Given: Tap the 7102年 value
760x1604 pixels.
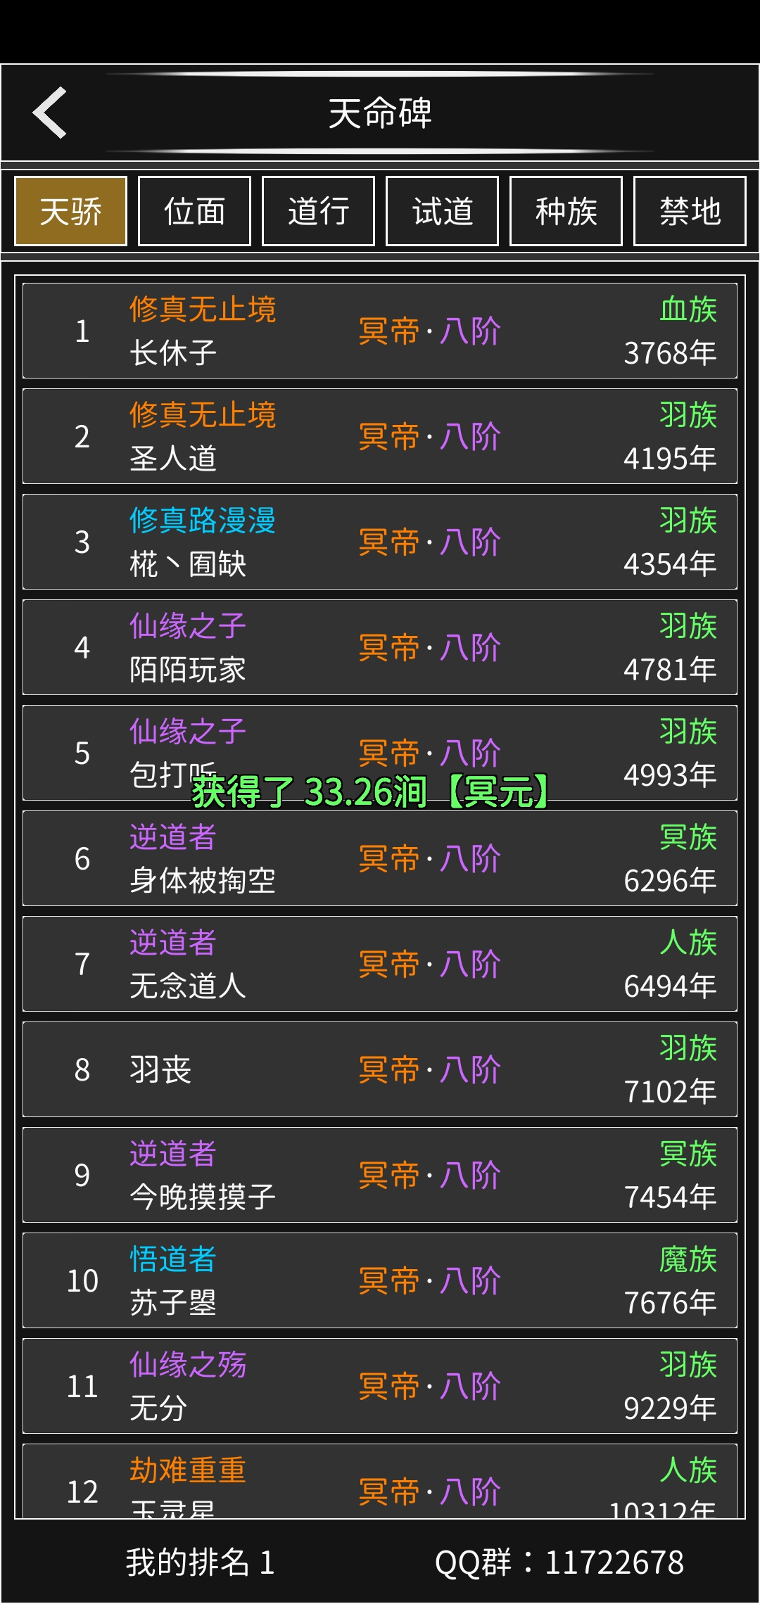Looking at the screenshot, I should tap(670, 1092).
